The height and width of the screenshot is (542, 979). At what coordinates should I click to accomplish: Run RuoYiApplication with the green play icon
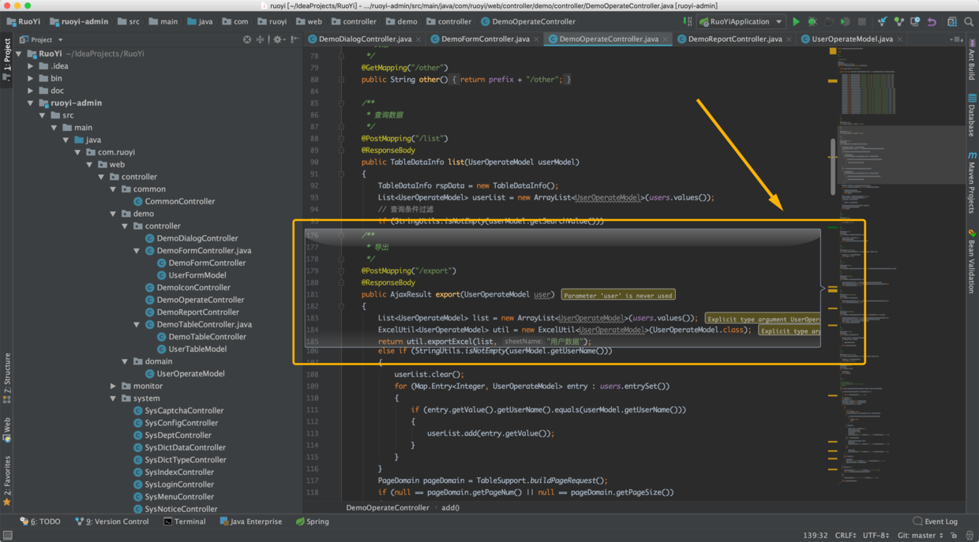[x=796, y=22]
